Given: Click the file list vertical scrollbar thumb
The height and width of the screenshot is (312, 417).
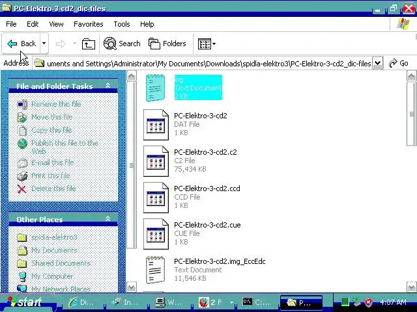Looking at the screenshot, I should [411, 114].
